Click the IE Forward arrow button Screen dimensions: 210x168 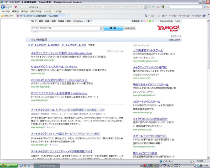[8, 7]
